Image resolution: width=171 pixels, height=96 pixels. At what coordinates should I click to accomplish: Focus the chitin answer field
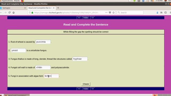(43, 67)
